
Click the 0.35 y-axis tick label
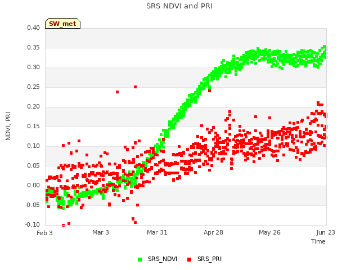(33, 47)
